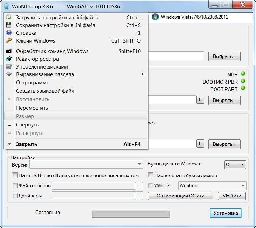Viewport: 256px width, 228px height.
Task: Click the floppy disk save settings icon
Action: 9,25
